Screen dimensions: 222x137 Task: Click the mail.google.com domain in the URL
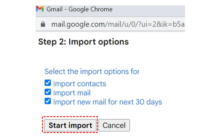click(78, 24)
